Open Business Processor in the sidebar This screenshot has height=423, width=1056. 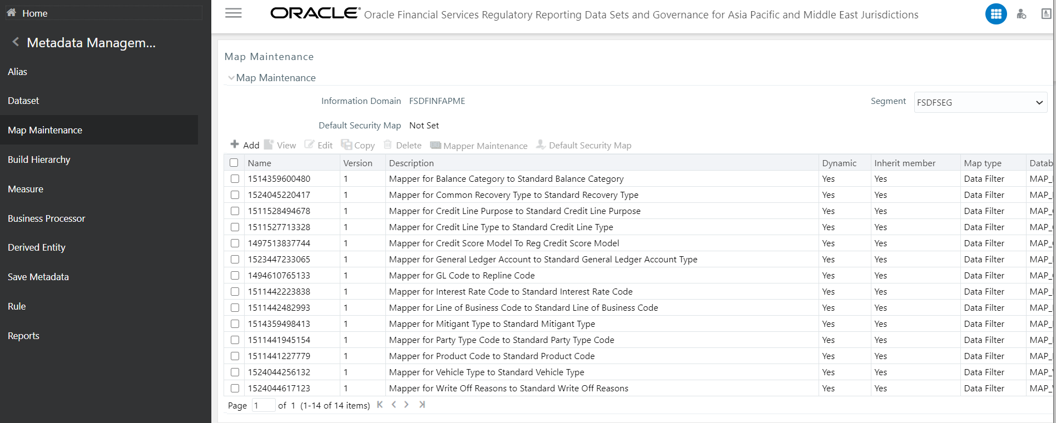tap(47, 218)
